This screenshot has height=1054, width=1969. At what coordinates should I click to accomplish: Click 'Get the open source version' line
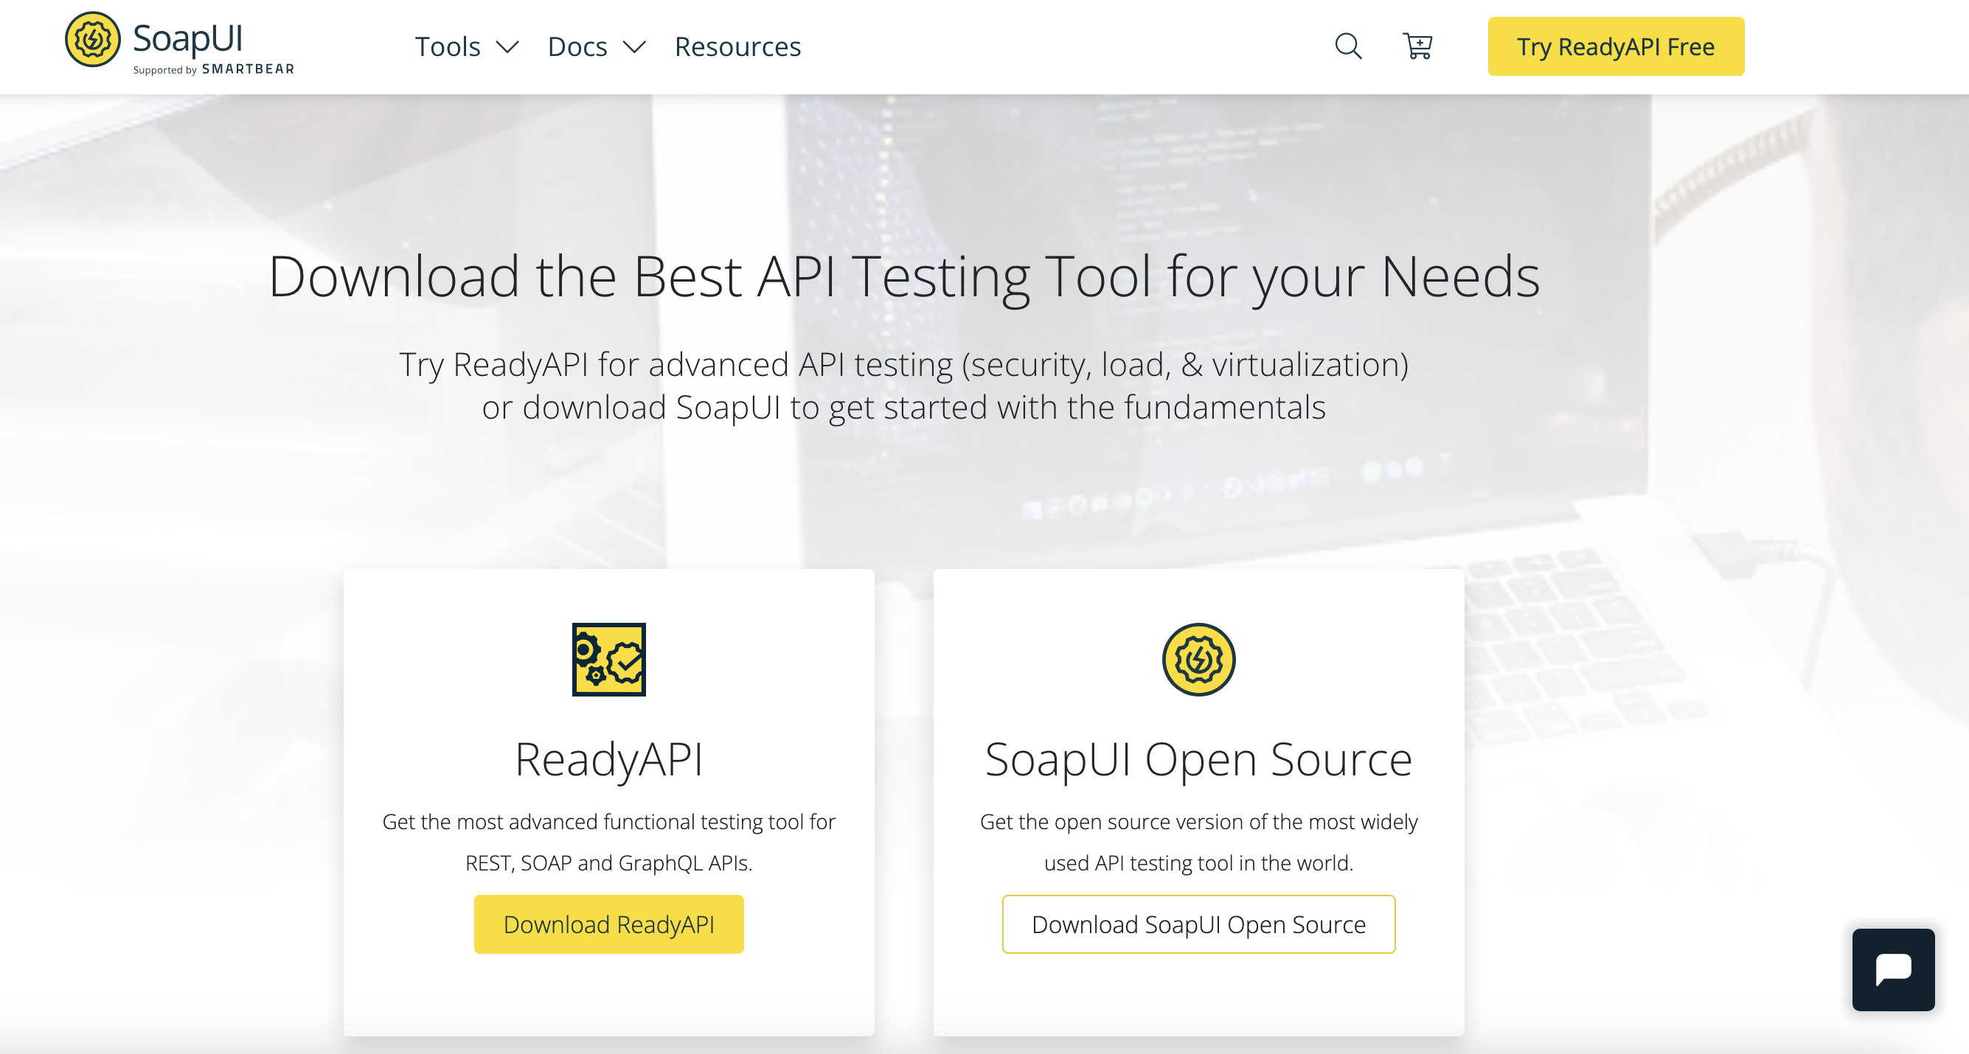point(1198,822)
